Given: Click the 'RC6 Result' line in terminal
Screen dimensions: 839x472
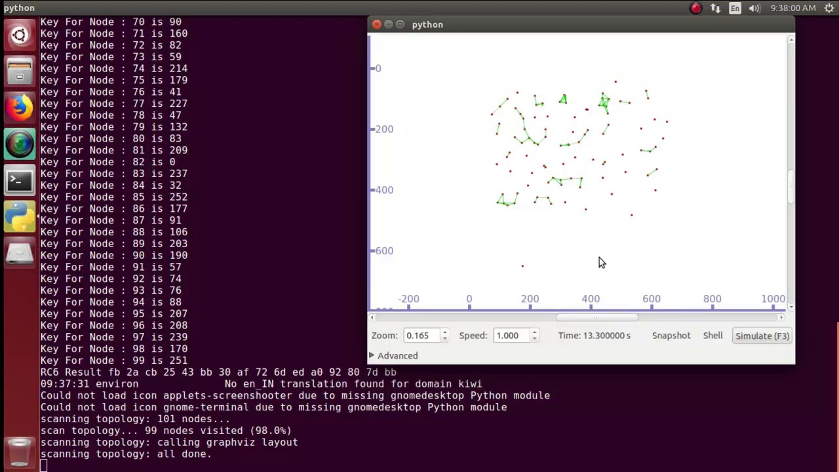Looking at the screenshot, I should click(x=218, y=372).
